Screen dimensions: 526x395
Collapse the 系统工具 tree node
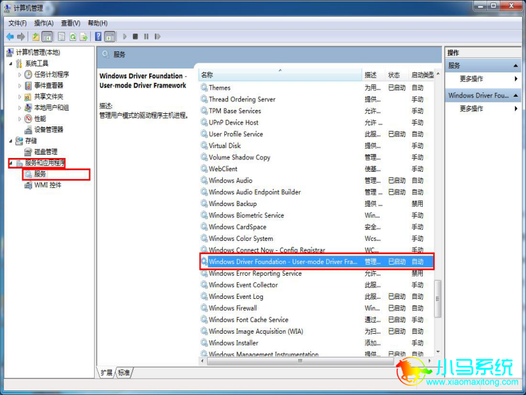(11, 63)
